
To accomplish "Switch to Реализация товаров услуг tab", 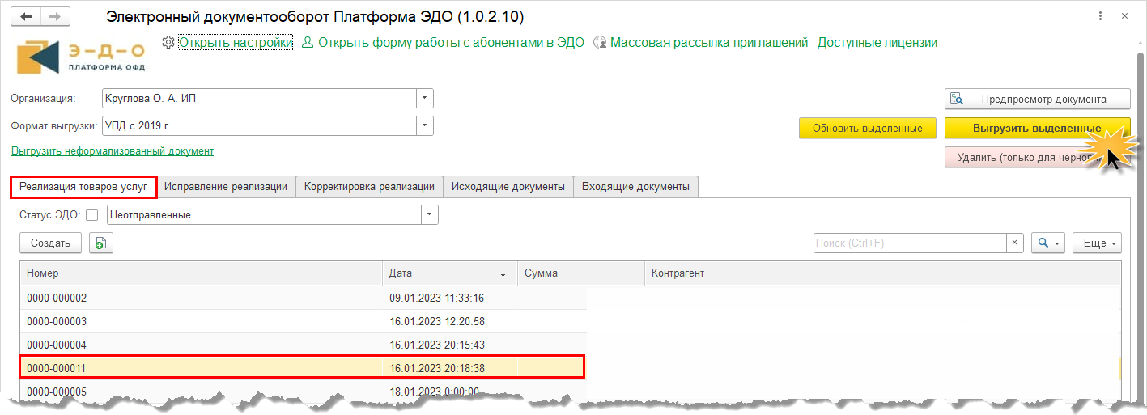I will (x=83, y=186).
